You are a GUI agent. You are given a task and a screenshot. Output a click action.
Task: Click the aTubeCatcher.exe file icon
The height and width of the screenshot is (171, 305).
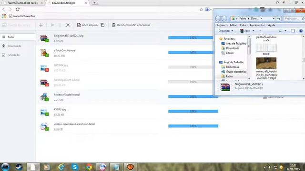point(44,53)
